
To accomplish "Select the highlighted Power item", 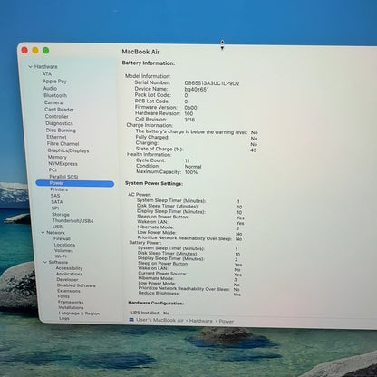I will pos(75,183).
